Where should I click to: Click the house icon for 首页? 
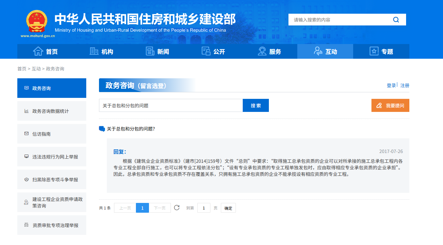tap(38, 52)
